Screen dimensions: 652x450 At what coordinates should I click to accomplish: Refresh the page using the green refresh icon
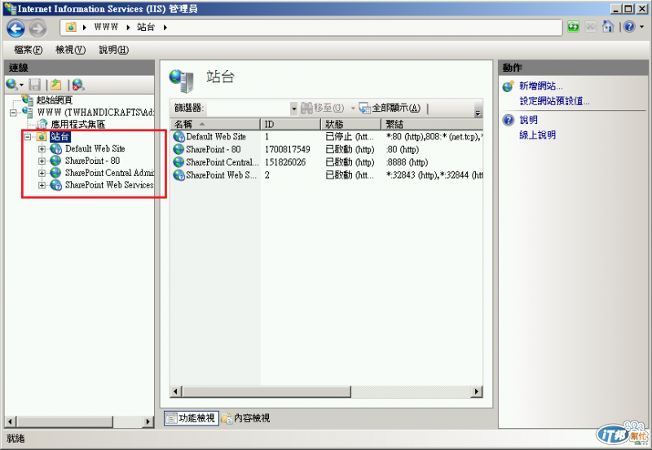573,27
